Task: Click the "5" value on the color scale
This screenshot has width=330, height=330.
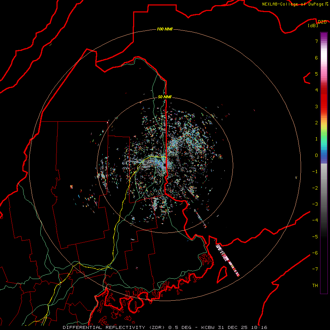Action: (x=316, y=74)
